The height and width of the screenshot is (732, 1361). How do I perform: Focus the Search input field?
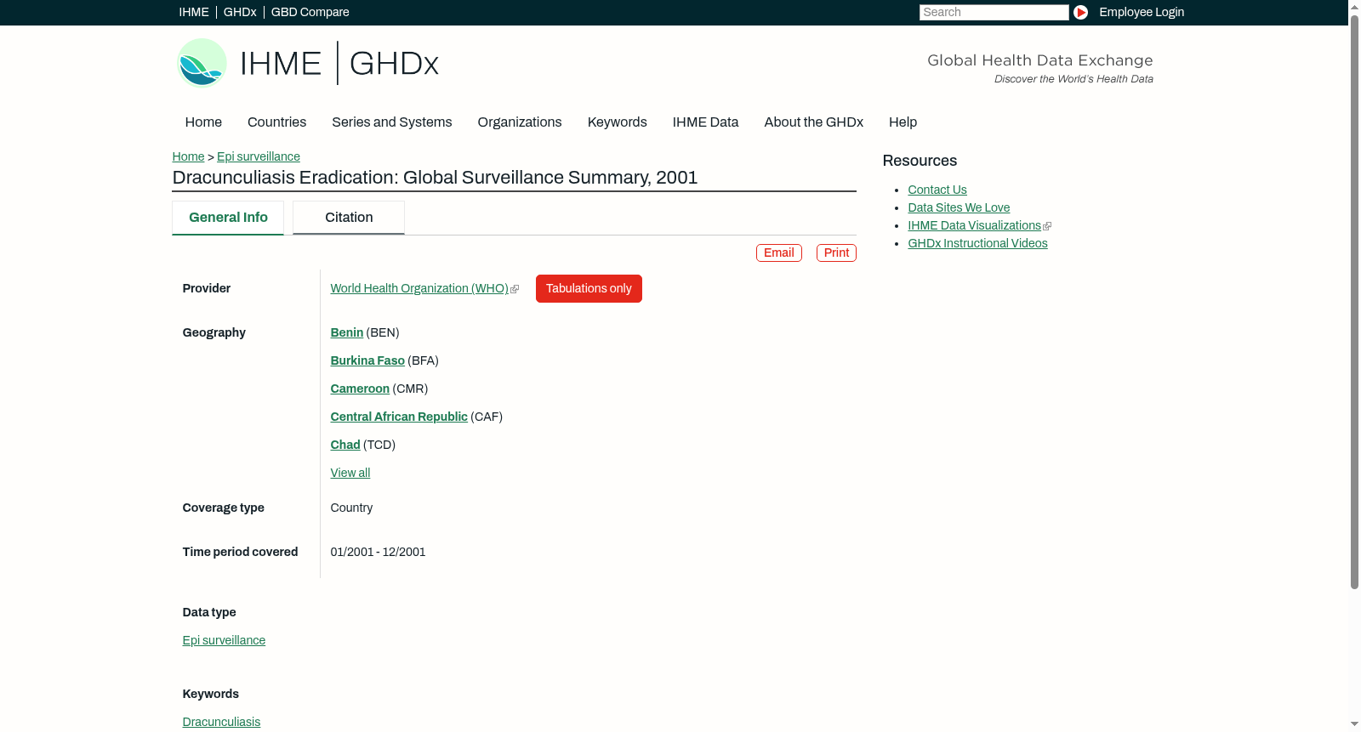click(x=994, y=12)
